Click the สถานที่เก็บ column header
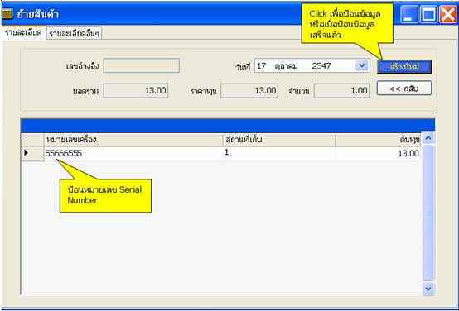This screenshot has width=459, height=311. pos(278,140)
